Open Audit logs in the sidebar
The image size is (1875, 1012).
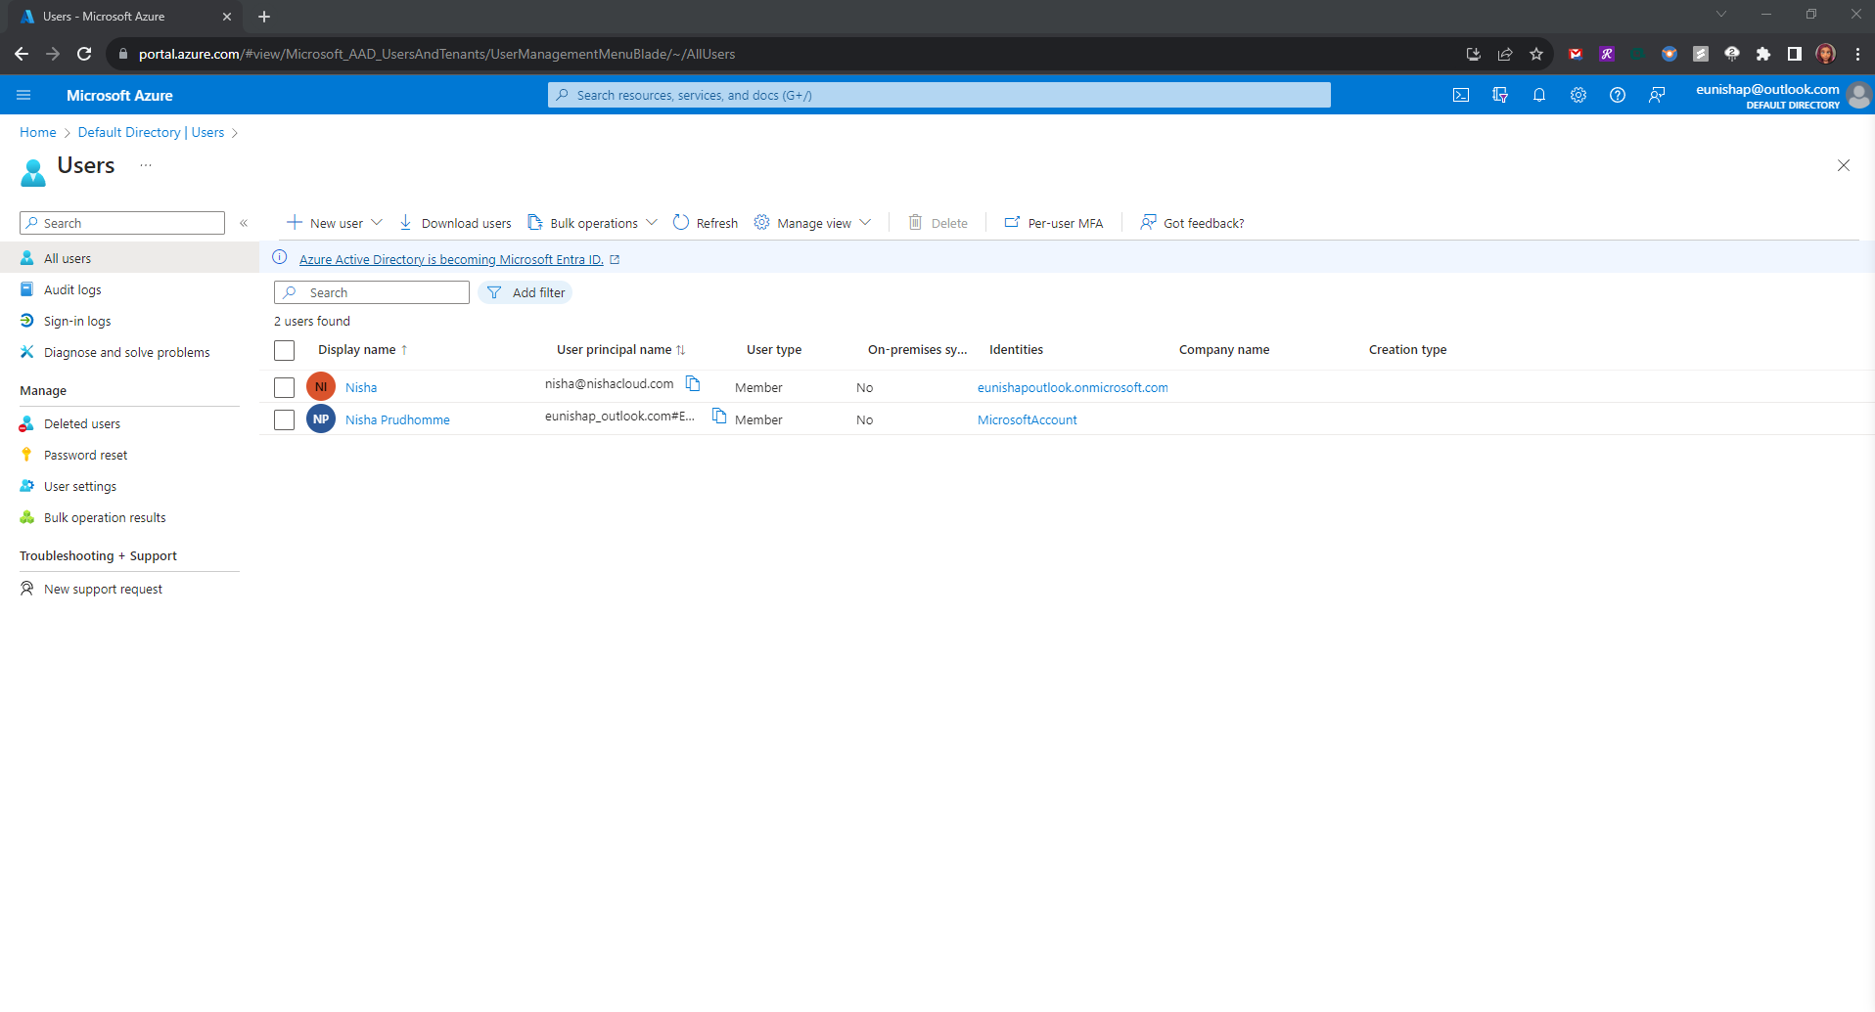point(72,289)
